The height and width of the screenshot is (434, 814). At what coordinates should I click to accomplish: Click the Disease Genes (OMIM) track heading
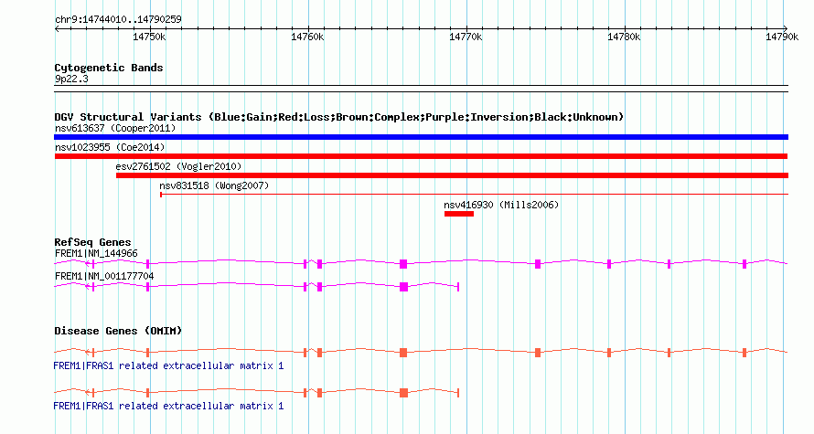(118, 331)
